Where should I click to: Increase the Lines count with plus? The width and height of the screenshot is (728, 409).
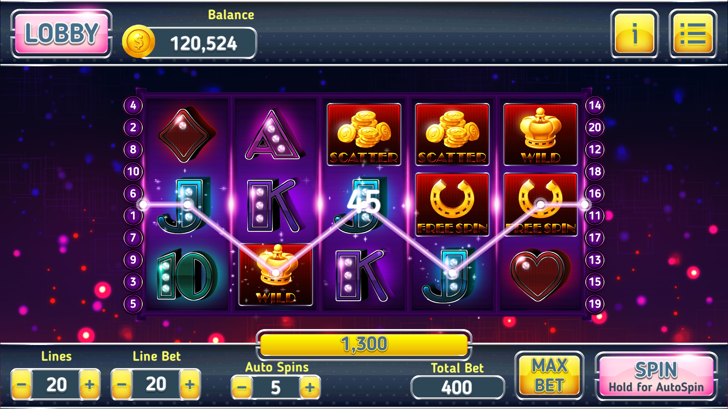tap(89, 385)
